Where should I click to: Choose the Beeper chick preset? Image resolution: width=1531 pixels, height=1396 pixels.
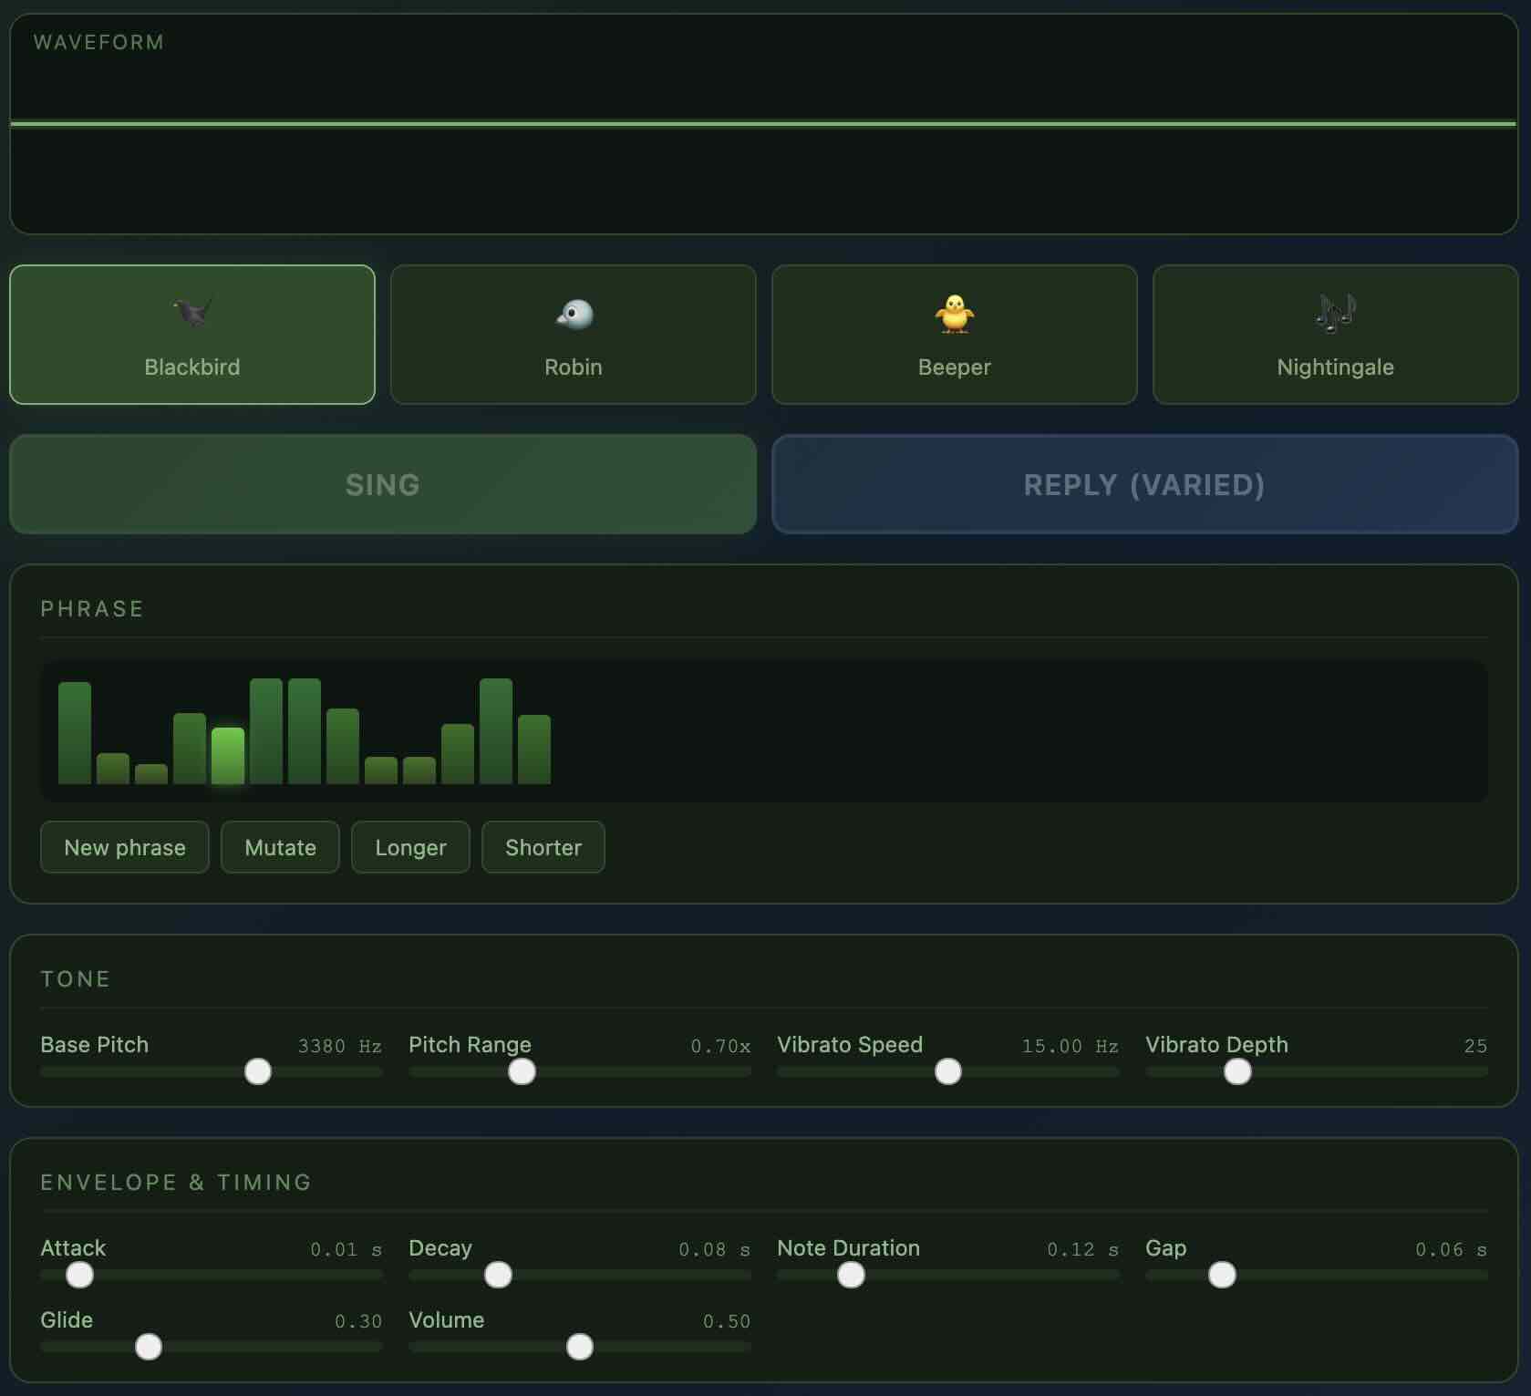click(954, 334)
